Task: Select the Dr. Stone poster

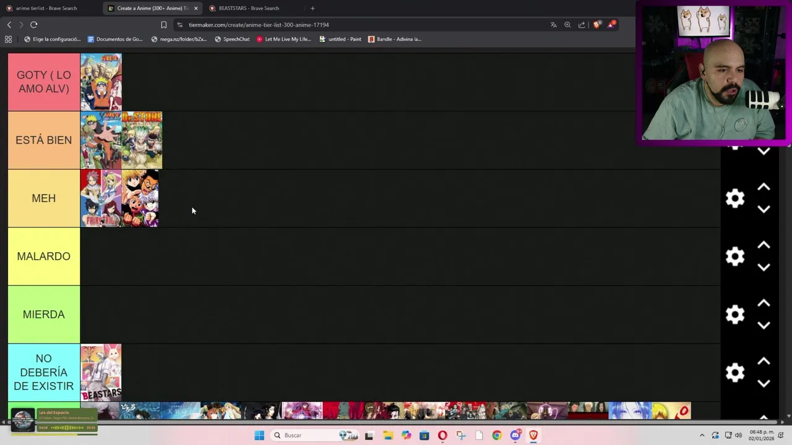Action: click(142, 140)
